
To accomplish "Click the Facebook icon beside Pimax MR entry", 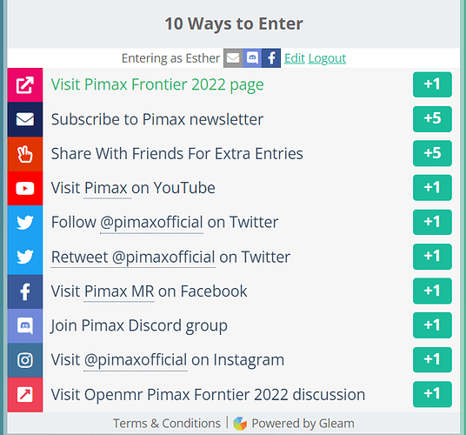I will pos(25,291).
